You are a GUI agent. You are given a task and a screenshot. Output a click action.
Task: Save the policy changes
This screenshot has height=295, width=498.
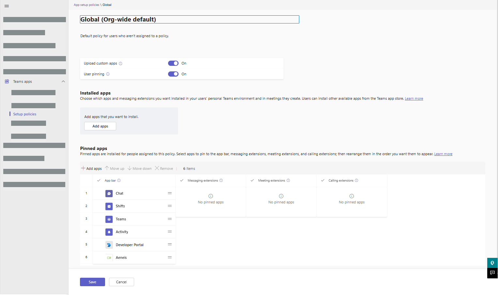[92, 282]
